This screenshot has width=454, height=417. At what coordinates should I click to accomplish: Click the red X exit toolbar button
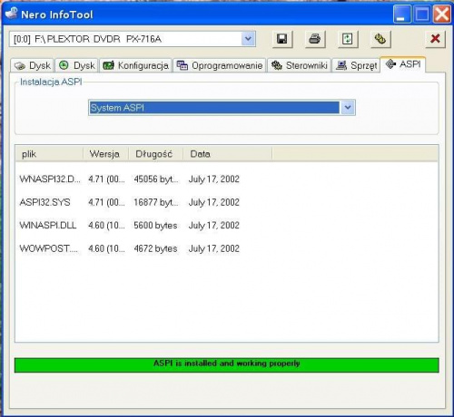coord(435,39)
